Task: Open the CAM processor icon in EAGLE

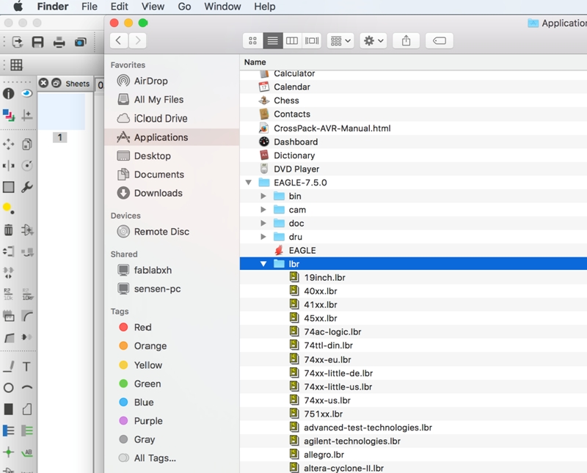Action: [80, 42]
